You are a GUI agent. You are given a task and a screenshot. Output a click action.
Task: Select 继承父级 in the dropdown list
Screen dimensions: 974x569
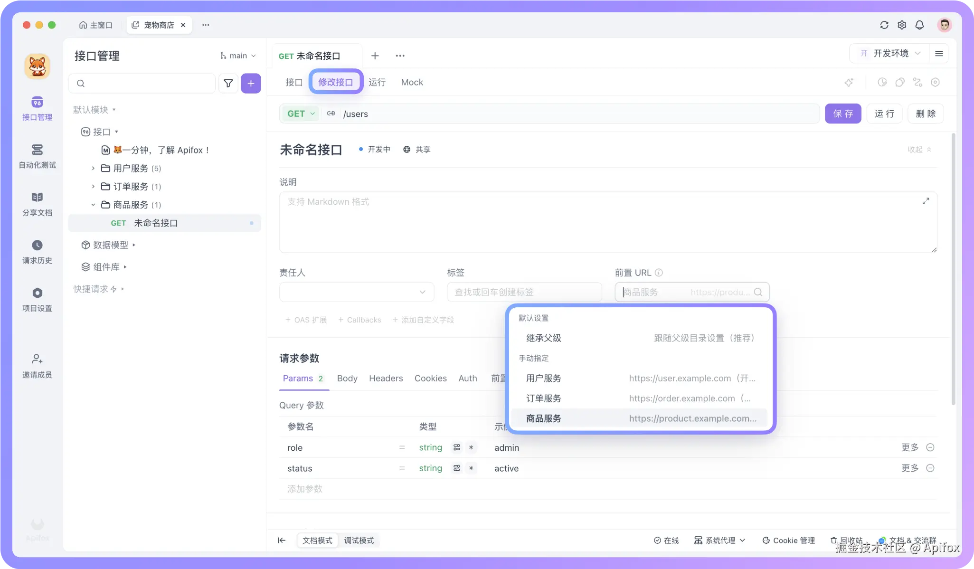point(544,338)
